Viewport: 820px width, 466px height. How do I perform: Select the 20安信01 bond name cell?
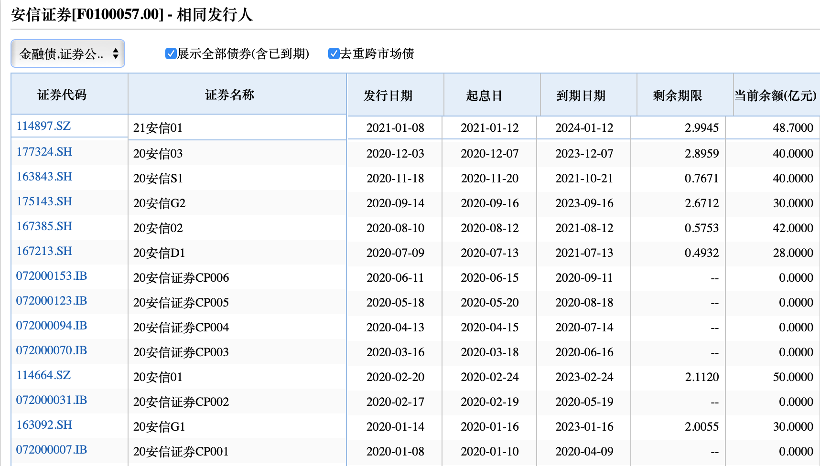(x=237, y=377)
